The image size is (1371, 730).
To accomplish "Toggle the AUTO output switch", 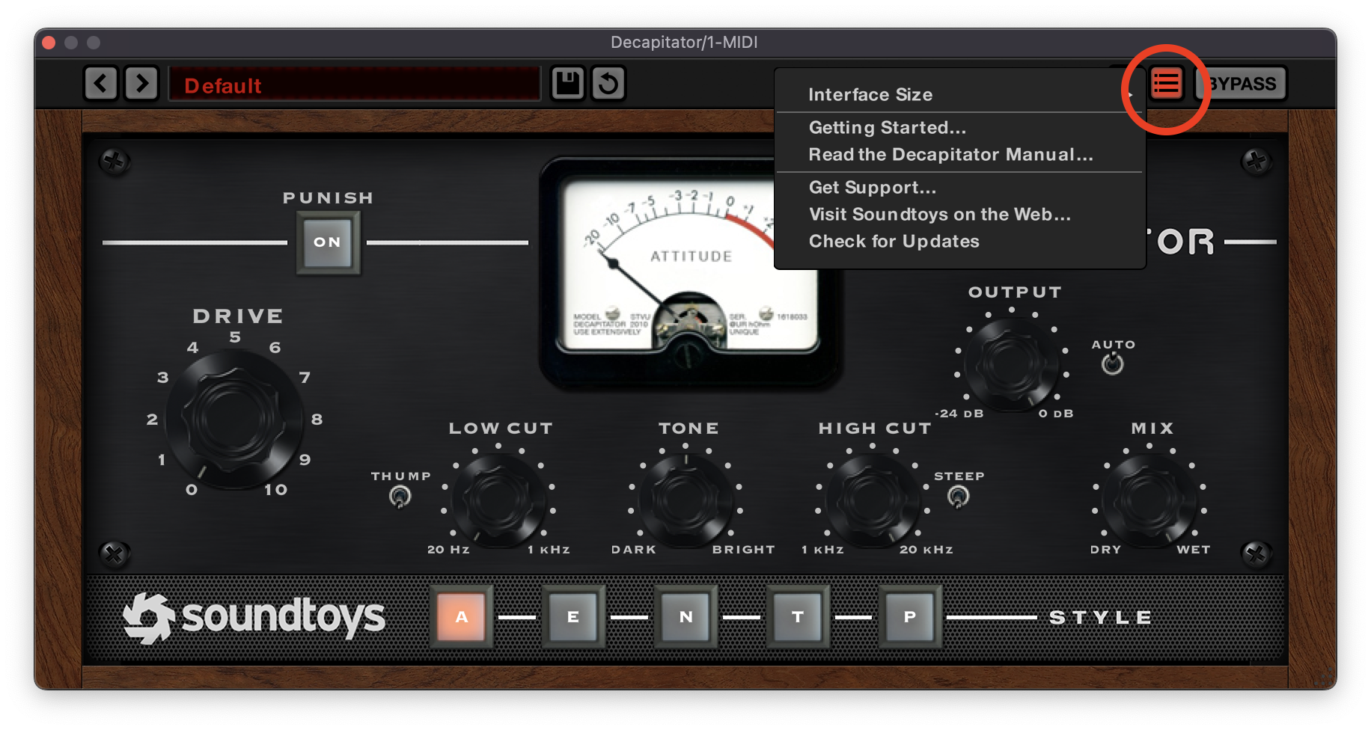I will click(x=1113, y=364).
